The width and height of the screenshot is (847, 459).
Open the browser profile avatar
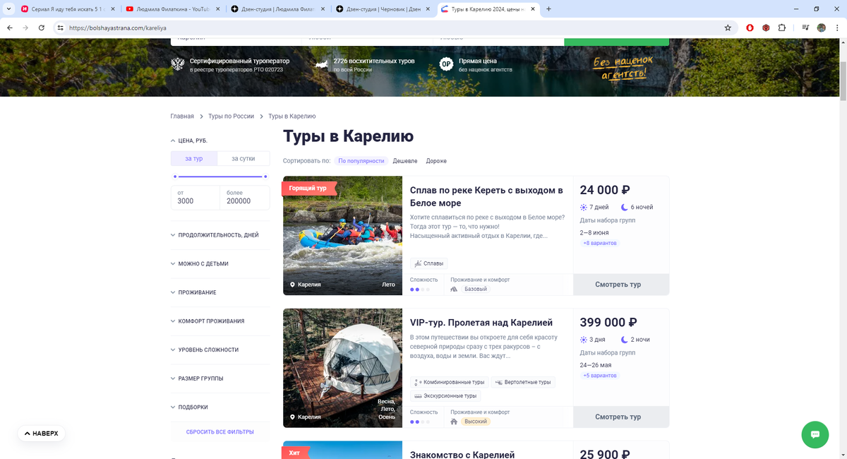click(822, 28)
